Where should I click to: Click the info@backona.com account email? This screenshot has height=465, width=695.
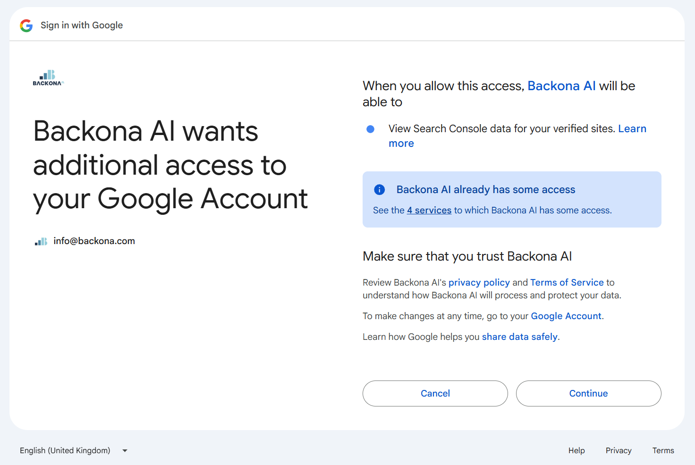click(94, 241)
